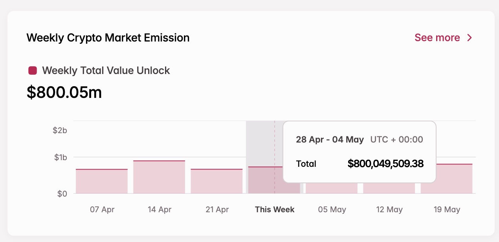Screen dimensions: 499x242
Task: Select the 21 Apr bar in chart
Action: (216, 181)
